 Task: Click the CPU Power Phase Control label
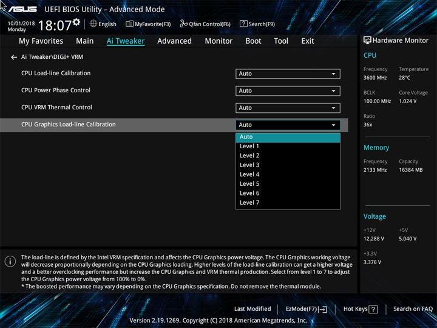[56, 91]
